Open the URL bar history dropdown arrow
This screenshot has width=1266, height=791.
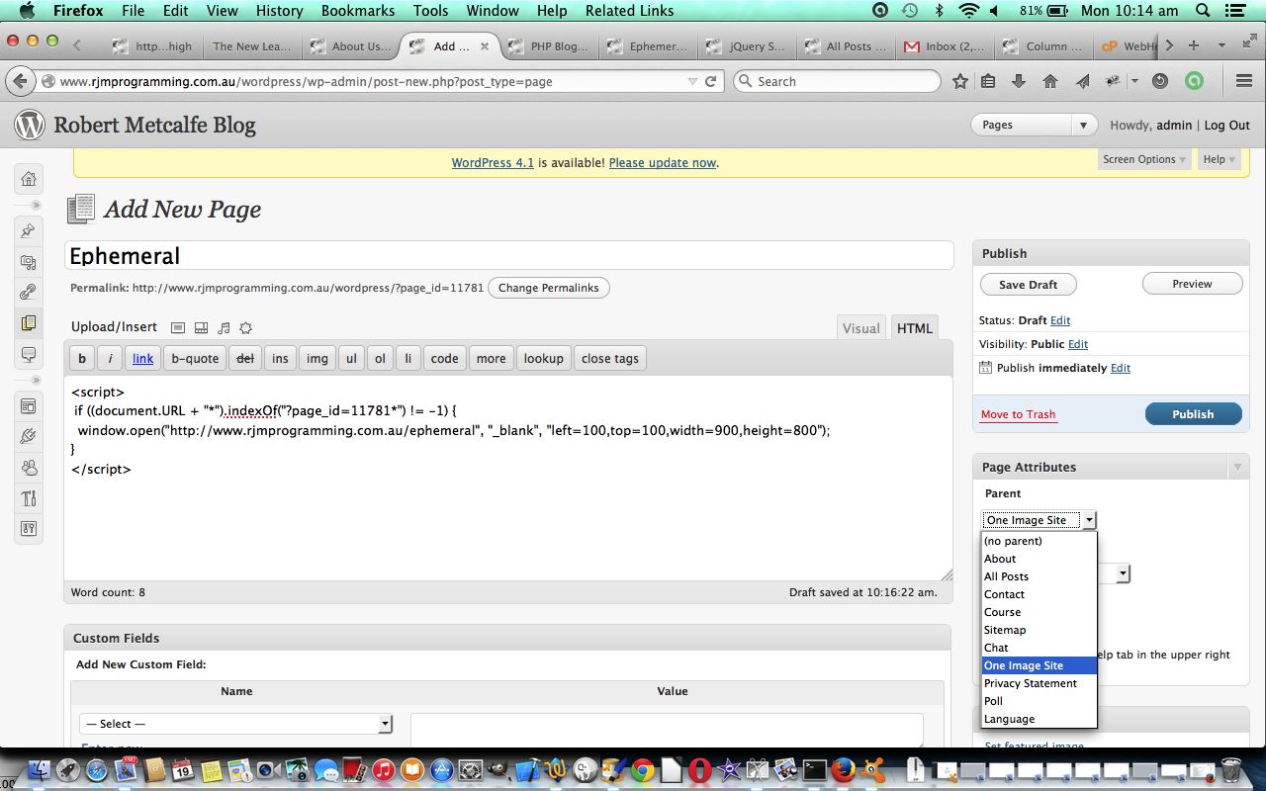point(692,81)
